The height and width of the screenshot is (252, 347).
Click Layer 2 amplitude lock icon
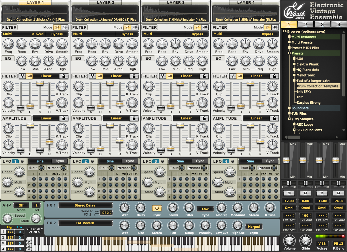(134, 118)
